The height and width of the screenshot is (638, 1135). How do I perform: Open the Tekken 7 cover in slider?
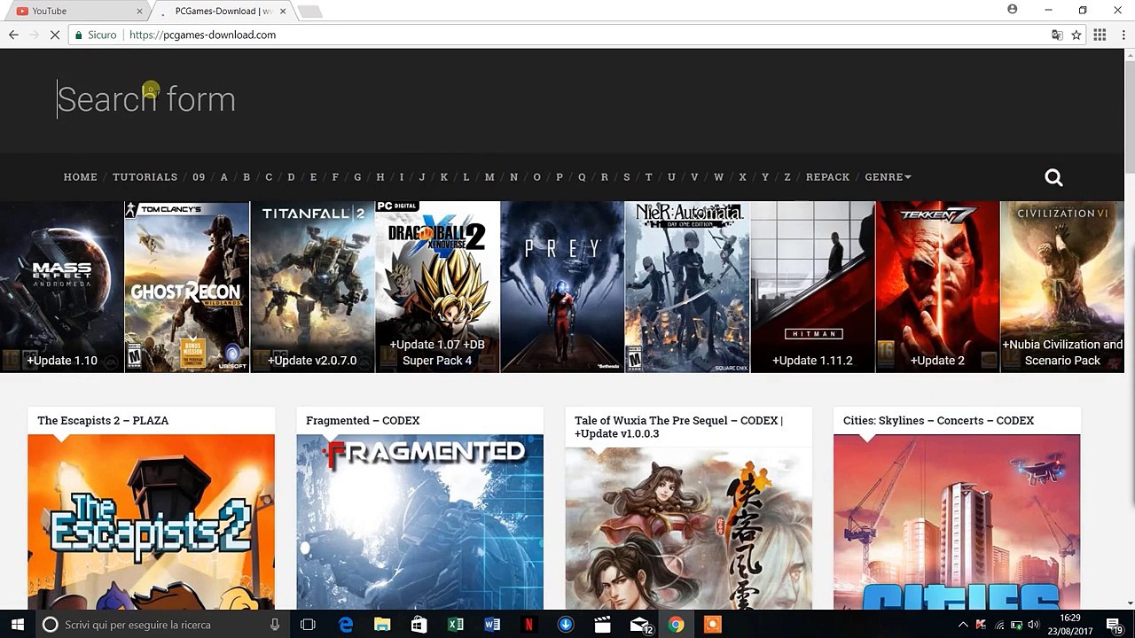pyautogui.click(x=937, y=287)
